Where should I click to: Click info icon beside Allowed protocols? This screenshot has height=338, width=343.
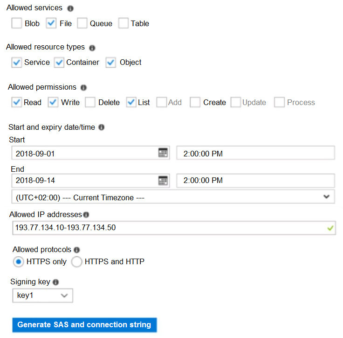click(77, 250)
